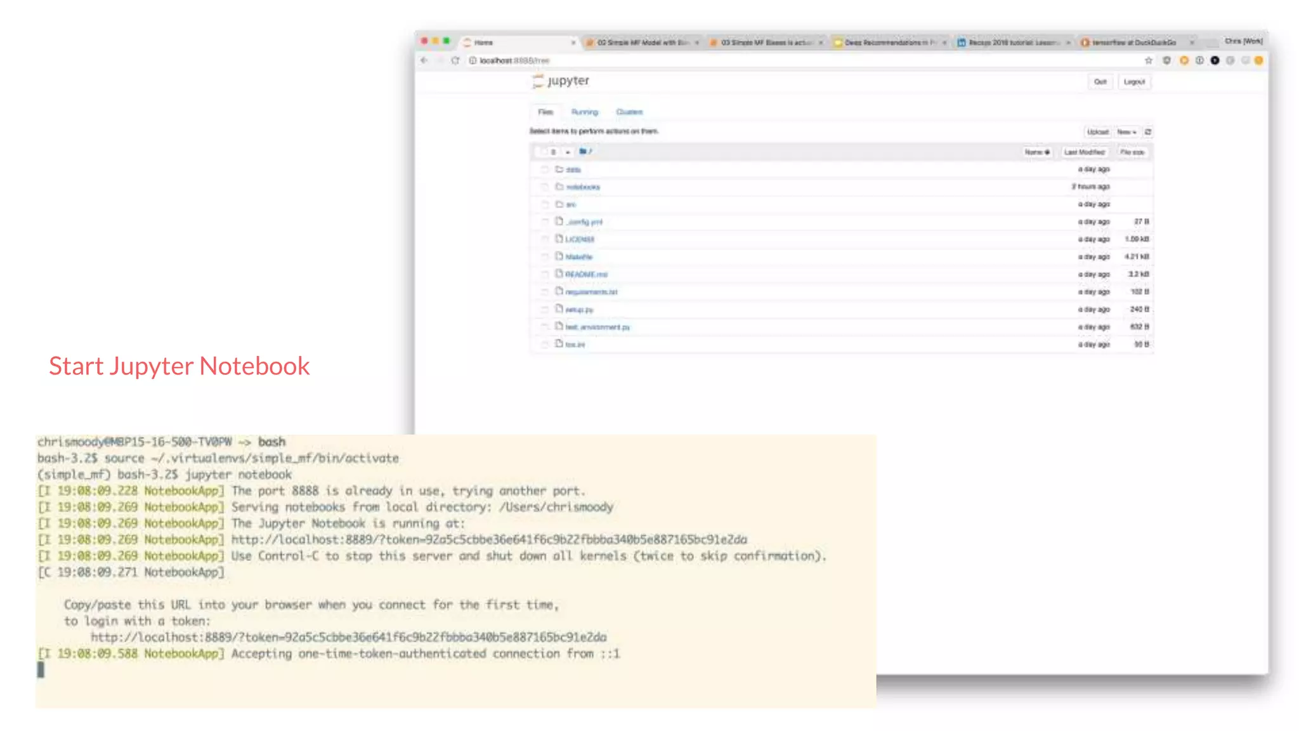The height and width of the screenshot is (731, 1299).
Task: Click the 'jupyter notebook' command in terminal
Action: pos(238,475)
